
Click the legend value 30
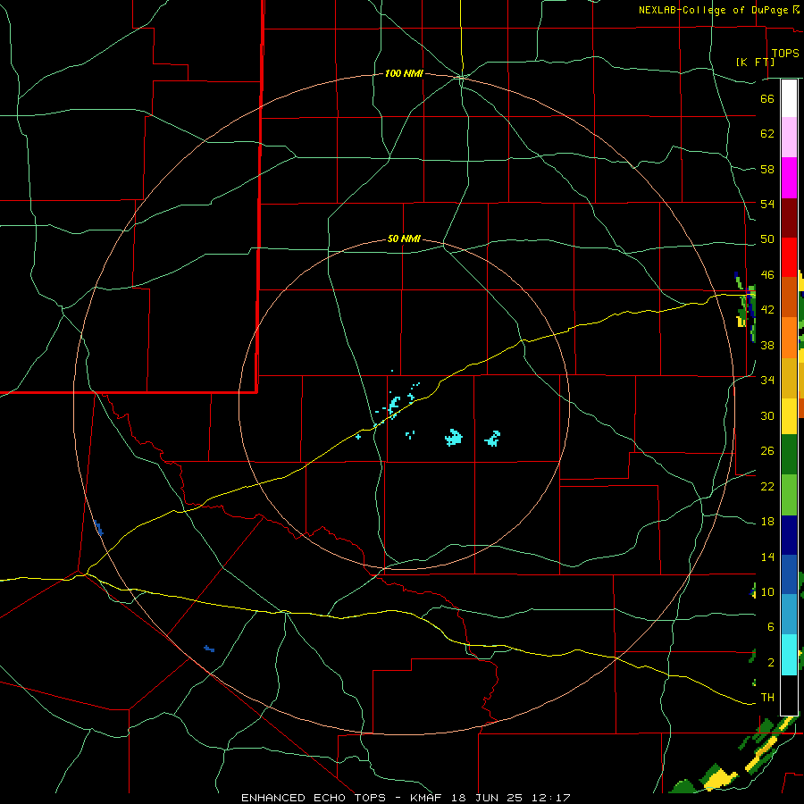[767, 415]
